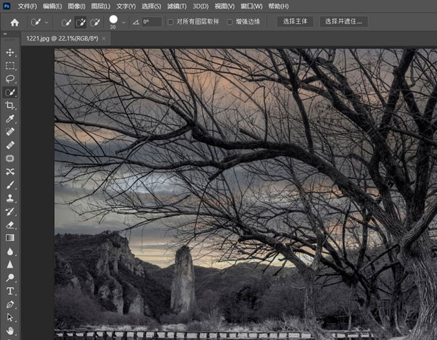Select the Hand tool
Viewport: 437px width, 340px height.
point(10,330)
